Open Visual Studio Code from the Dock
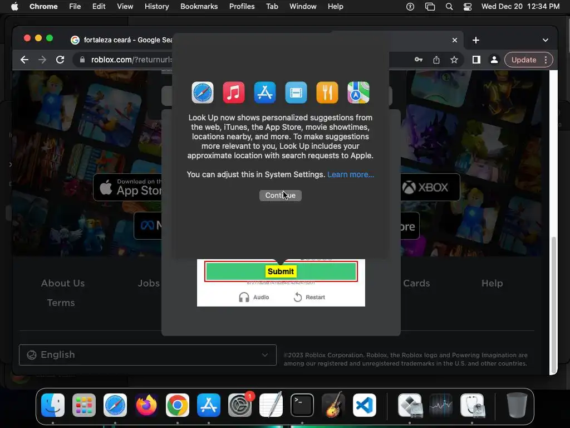570x428 pixels. tap(365, 405)
